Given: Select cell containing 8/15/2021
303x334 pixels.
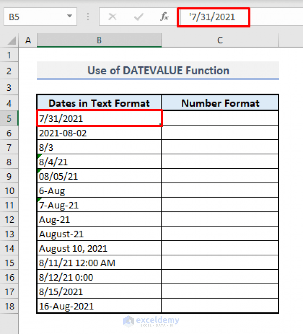Looking at the screenshot, I should point(99,291).
